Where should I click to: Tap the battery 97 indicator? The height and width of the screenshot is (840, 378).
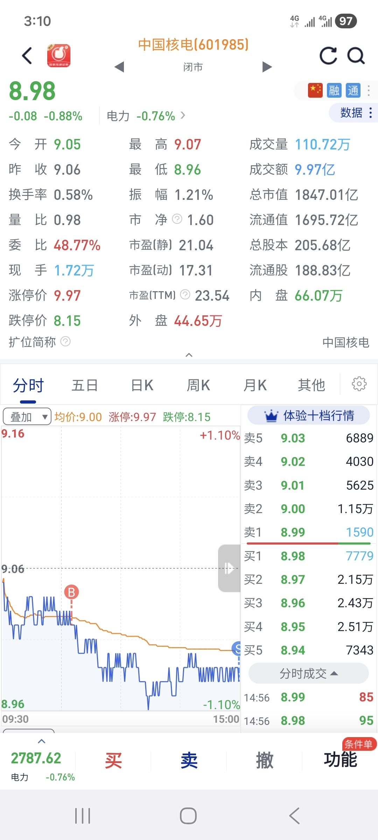click(346, 21)
